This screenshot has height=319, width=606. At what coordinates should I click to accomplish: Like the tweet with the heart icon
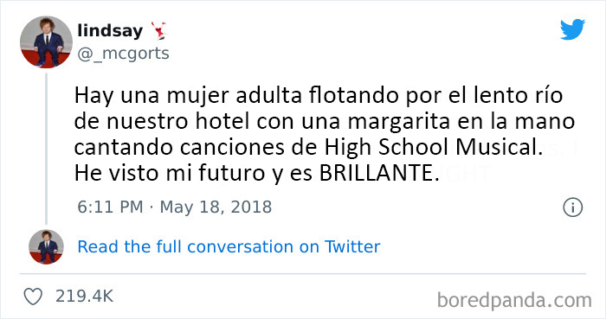click(33, 297)
